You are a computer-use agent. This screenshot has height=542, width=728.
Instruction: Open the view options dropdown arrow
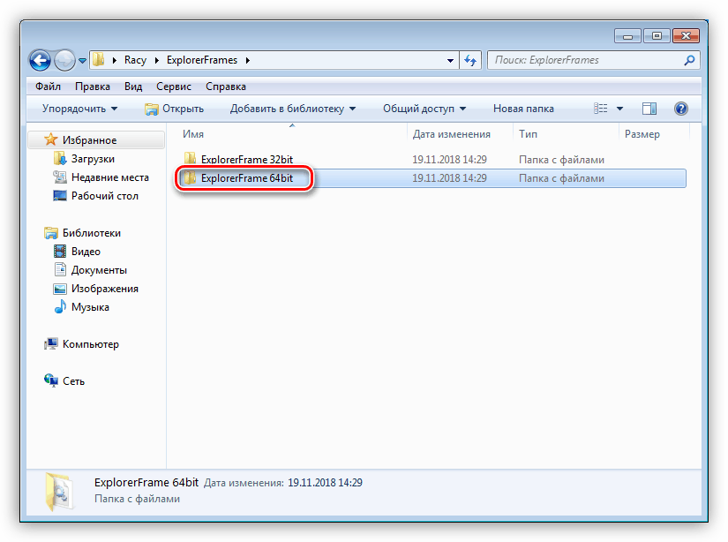619,109
